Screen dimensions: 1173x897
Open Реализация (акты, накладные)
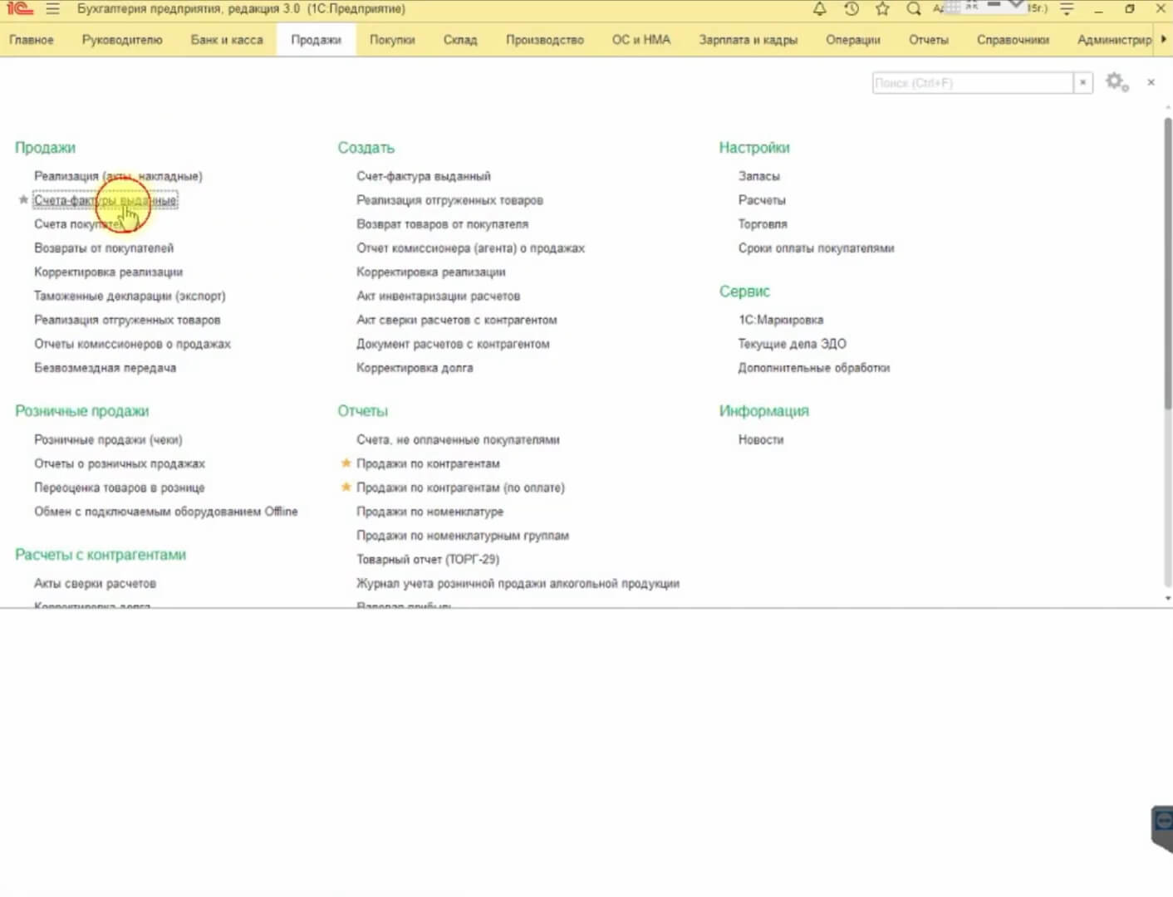tap(118, 176)
